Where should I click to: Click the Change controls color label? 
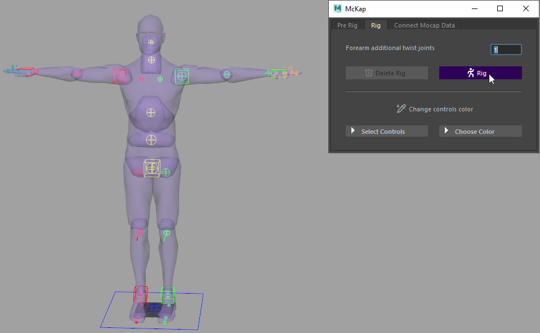coord(441,109)
